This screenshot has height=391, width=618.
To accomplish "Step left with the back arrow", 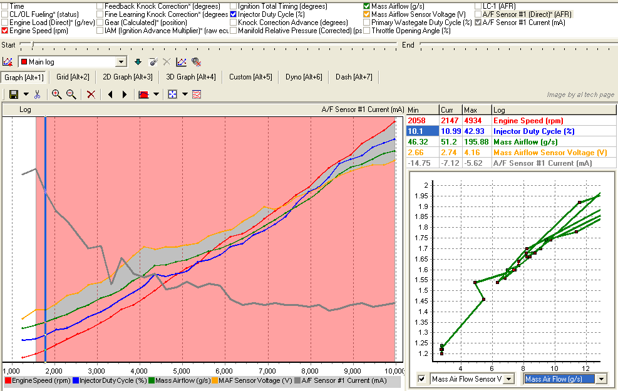I will (111, 94).
